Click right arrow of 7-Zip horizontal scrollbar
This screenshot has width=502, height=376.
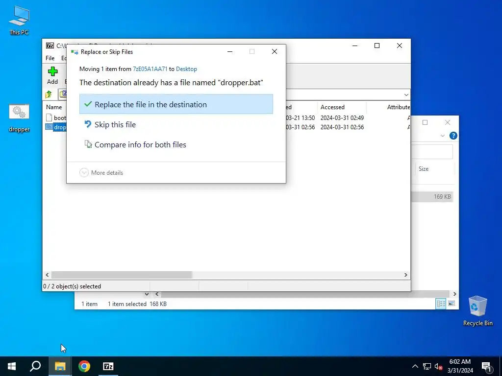(405, 275)
